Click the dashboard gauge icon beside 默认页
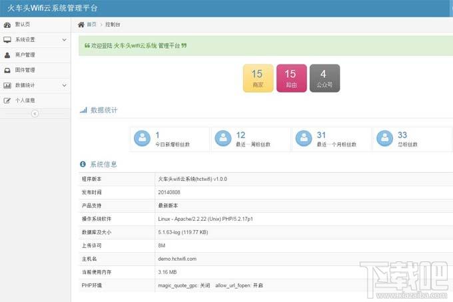453x302 pixels. [7, 25]
